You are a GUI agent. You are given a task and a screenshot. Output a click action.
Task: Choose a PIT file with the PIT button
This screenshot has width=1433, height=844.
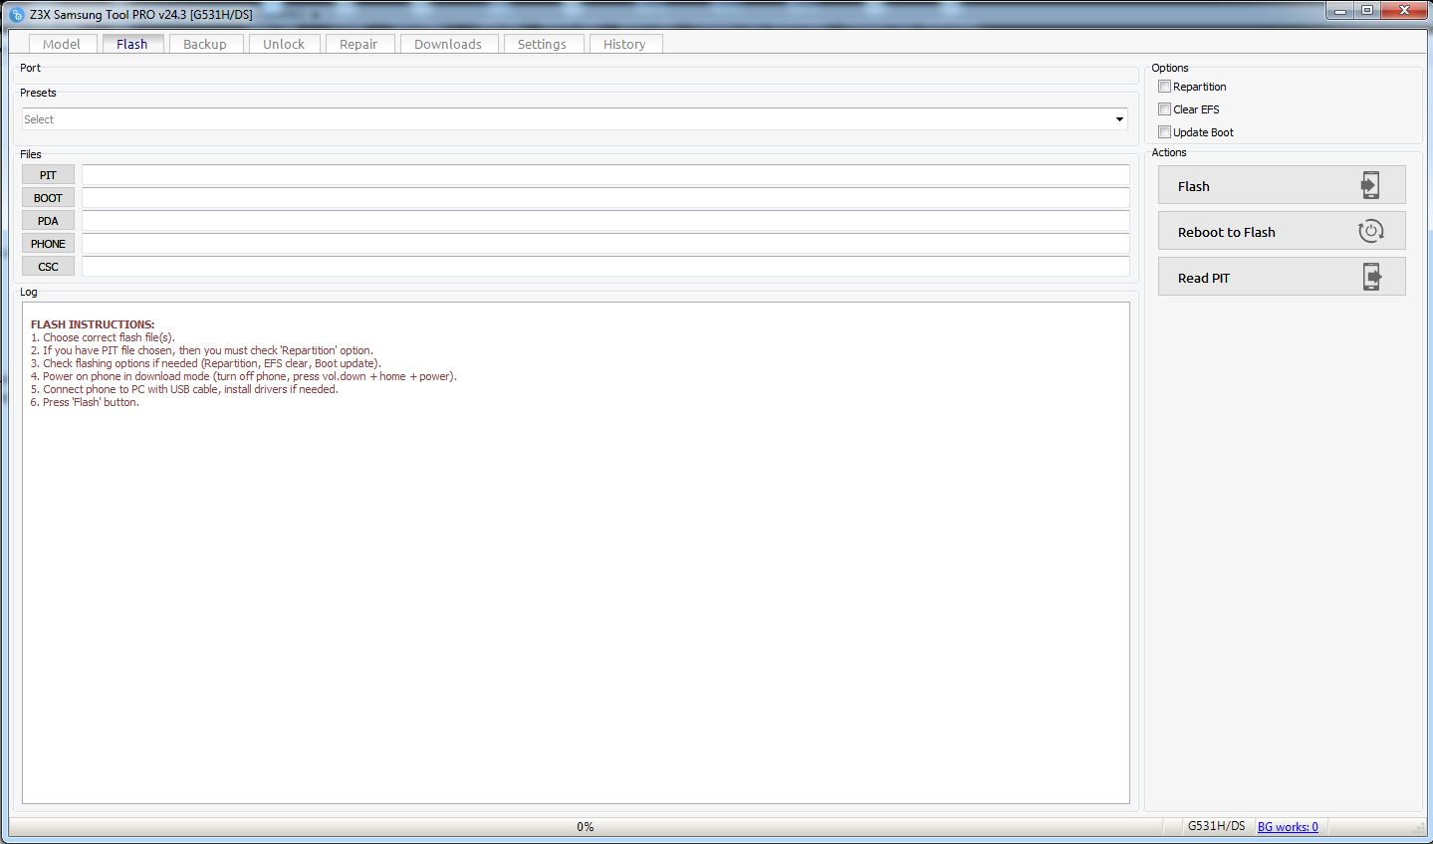click(x=48, y=175)
